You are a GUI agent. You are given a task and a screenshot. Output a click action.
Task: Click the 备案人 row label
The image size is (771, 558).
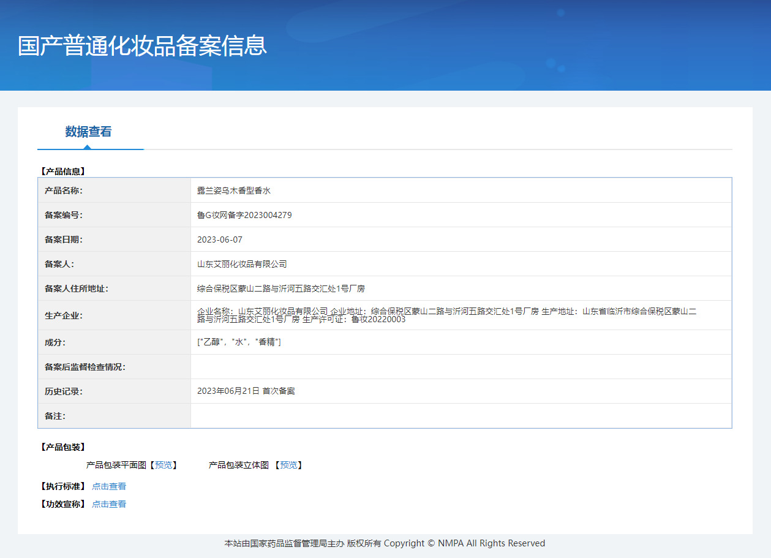point(59,264)
